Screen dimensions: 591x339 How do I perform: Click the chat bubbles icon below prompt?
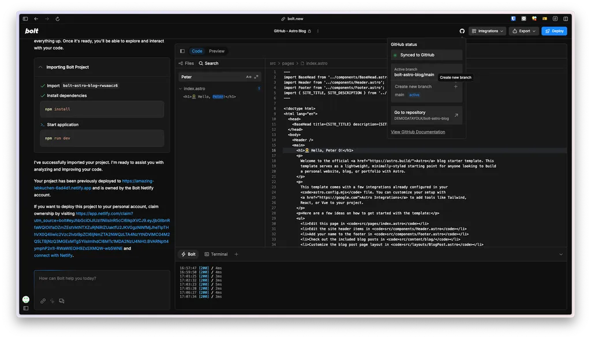click(x=61, y=301)
